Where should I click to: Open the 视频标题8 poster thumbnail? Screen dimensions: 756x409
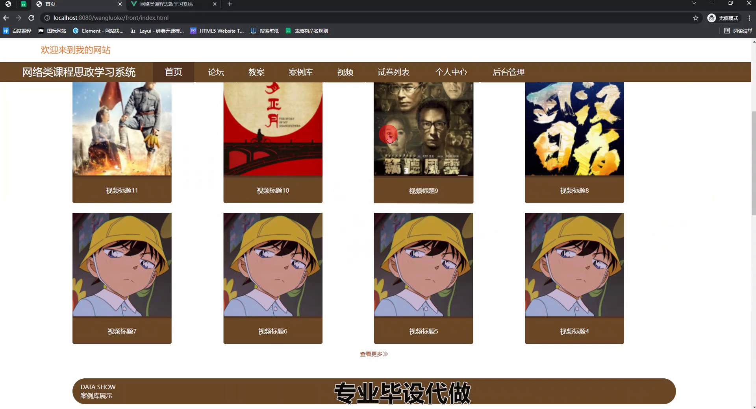574,129
